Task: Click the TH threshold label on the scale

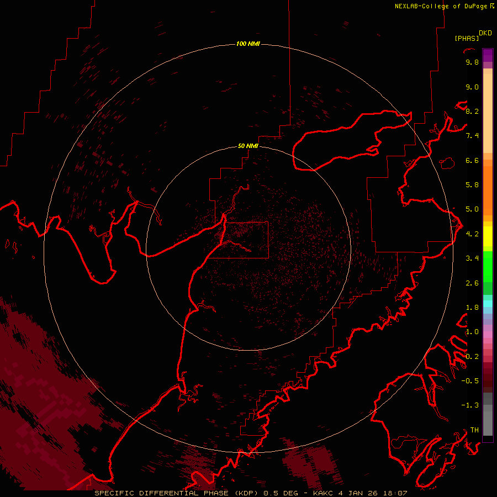Action: pyautogui.click(x=474, y=430)
